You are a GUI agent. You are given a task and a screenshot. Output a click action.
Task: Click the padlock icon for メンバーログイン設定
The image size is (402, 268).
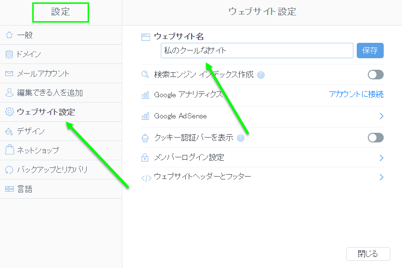pos(145,157)
